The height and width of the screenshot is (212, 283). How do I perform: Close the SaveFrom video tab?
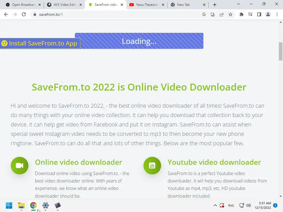(x=122, y=5)
